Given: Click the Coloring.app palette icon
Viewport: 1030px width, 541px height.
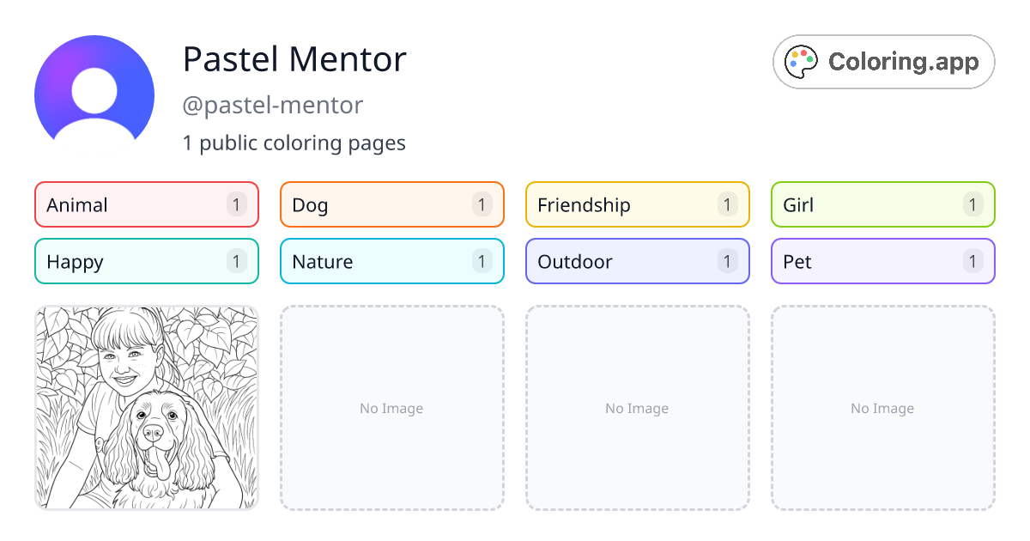Looking at the screenshot, I should point(801,61).
